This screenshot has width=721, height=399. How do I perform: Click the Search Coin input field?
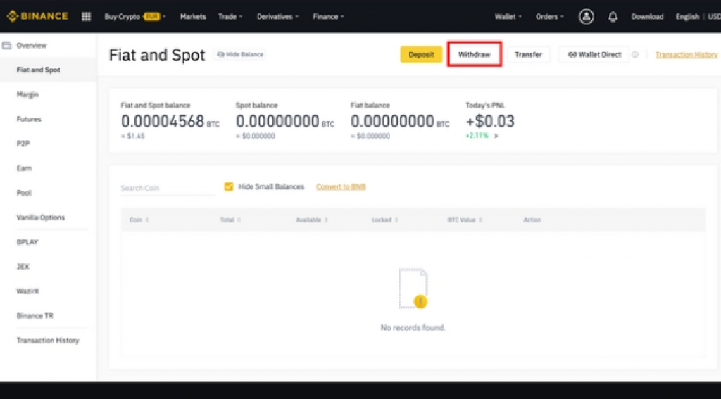point(168,188)
